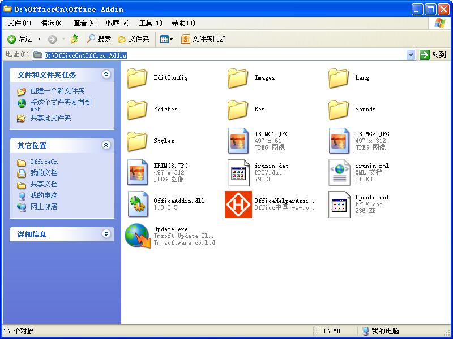Open the Edit (编辑) menu
453x339 pixels.
pos(52,23)
